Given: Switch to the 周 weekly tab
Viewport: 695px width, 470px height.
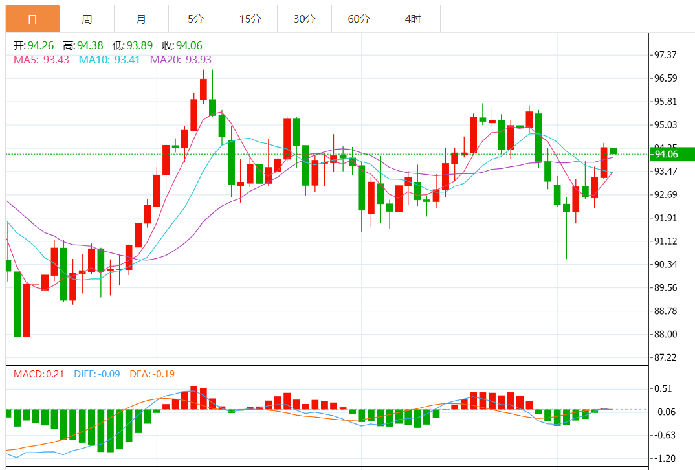Looking at the screenshot, I should [87, 19].
